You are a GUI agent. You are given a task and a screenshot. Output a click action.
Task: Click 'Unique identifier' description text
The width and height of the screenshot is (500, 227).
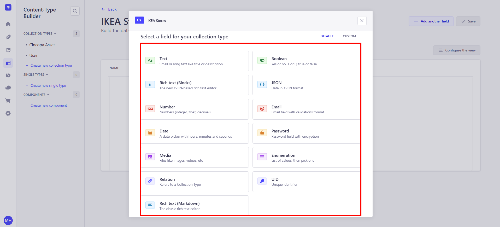[x=285, y=185]
